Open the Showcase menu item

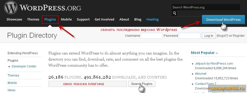14,20
